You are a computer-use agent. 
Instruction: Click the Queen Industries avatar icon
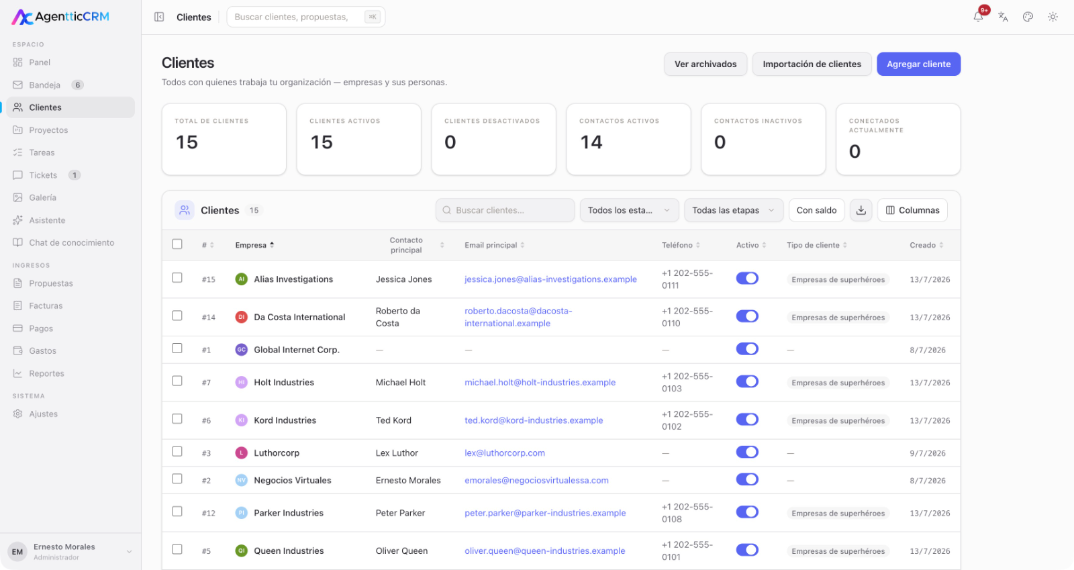pyautogui.click(x=242, y=551)
